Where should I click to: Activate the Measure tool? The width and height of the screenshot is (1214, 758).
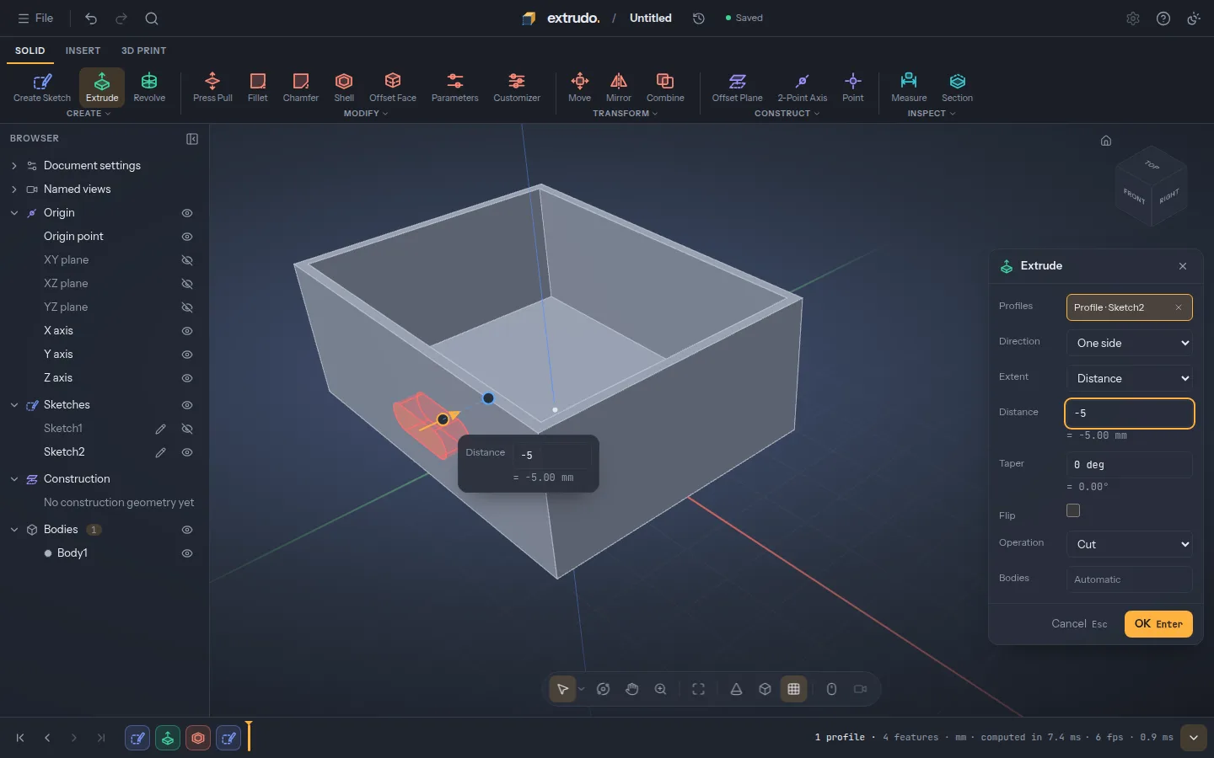pyautogui.click(x=909, y=88)
